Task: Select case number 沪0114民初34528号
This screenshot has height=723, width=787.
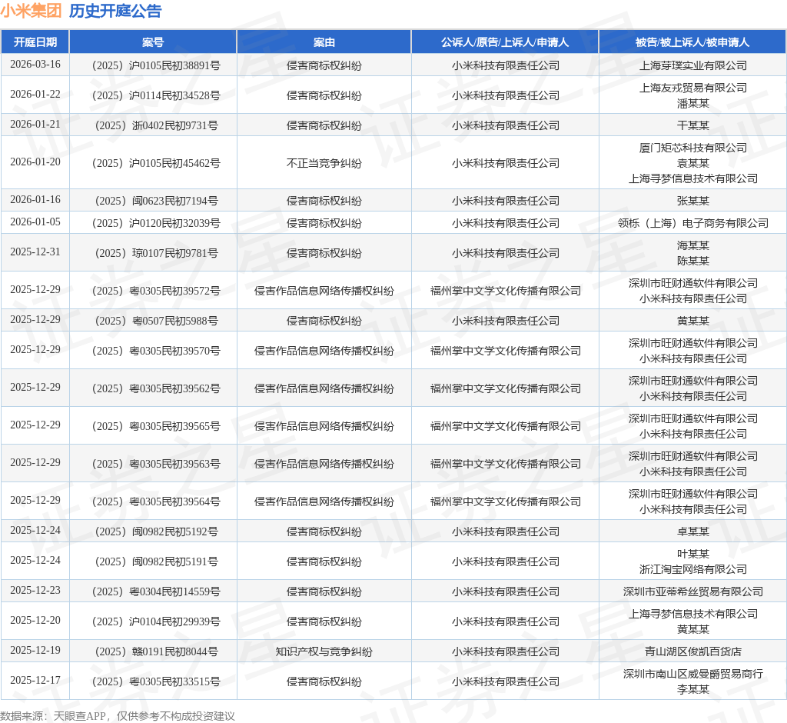Action: (156, 95)
